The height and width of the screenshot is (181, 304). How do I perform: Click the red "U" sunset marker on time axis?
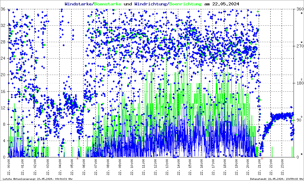pyautogui.click(x=262, y=159)
